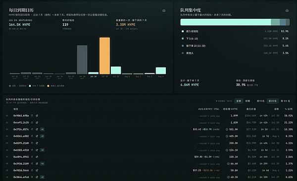The width and height of the screenshot is (297, 181).
Task: Copy wallet address 0x90b3..b98a
Action: pyautogui.click(x=32, y=116)
